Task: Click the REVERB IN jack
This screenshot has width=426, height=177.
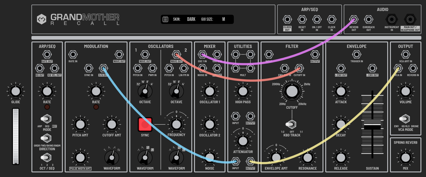Action: point(413,68)
